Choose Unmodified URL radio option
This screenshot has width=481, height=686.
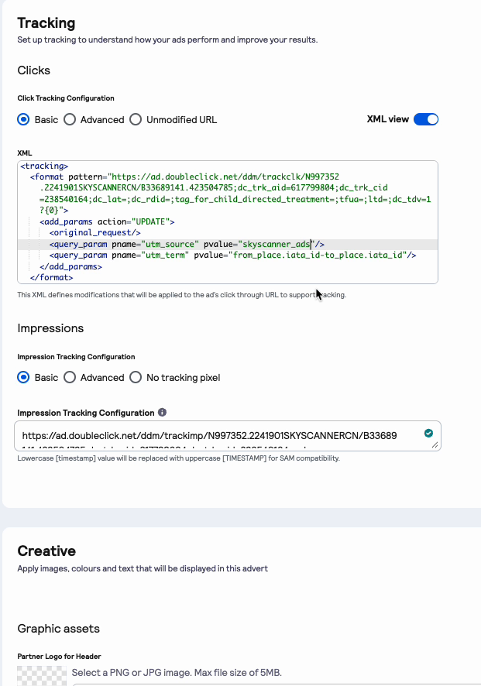coord(136,119)
